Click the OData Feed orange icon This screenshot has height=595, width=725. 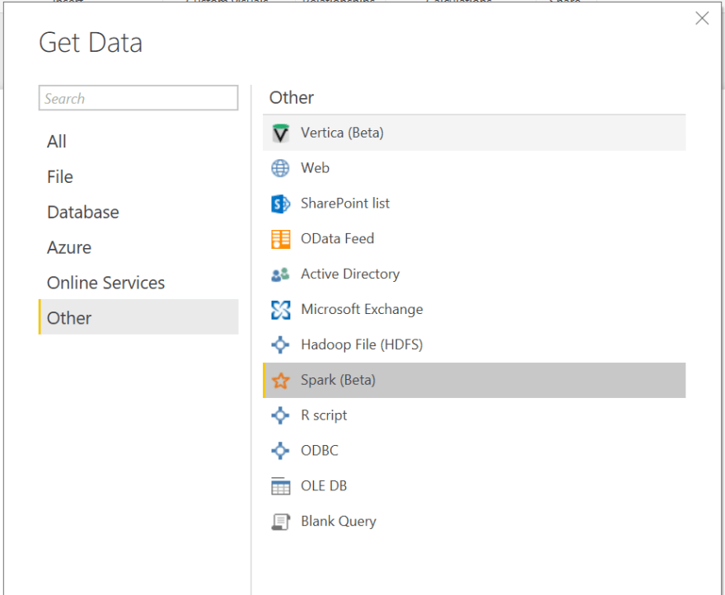pyautogui.click(x=280, y=239)
